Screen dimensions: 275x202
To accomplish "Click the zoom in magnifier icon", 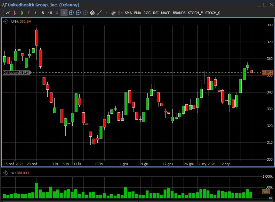I will 71,13.
